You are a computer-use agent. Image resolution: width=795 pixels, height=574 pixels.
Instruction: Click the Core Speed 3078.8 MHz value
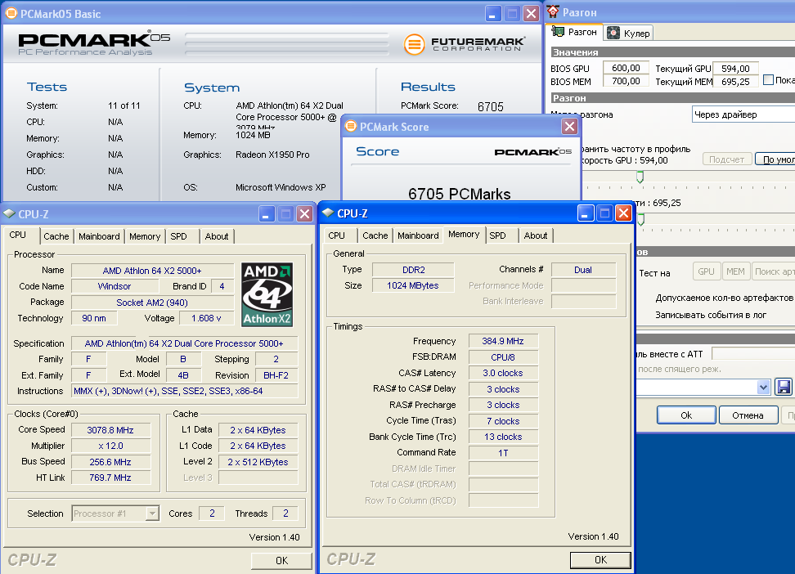pos(110,430)
